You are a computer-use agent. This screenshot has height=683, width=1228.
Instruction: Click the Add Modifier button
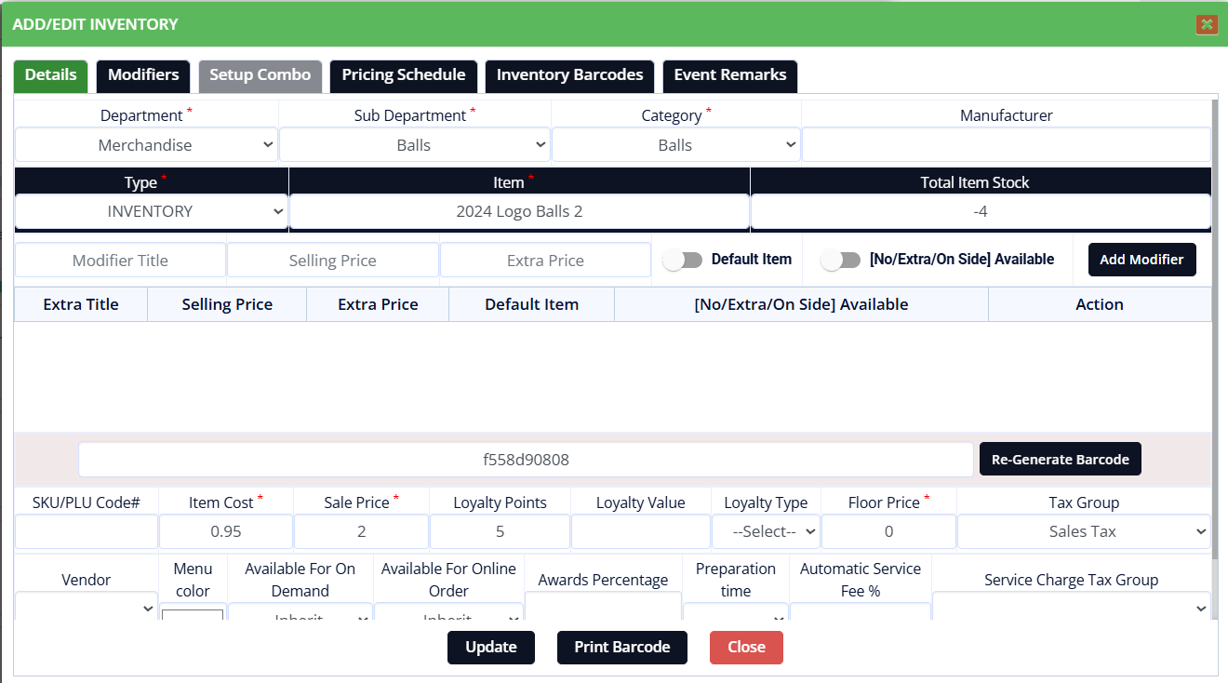point(1141,260)
